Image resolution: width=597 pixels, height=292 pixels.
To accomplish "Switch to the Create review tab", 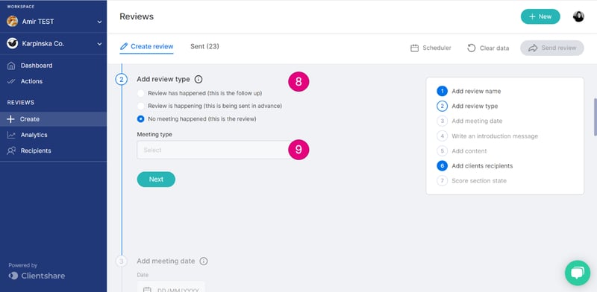I will click(146, 47).
